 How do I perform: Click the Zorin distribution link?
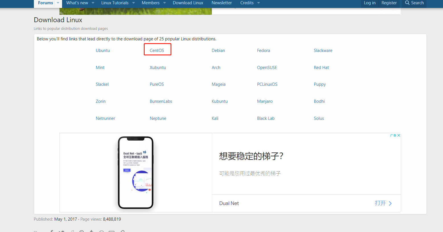tap(101, 101)
